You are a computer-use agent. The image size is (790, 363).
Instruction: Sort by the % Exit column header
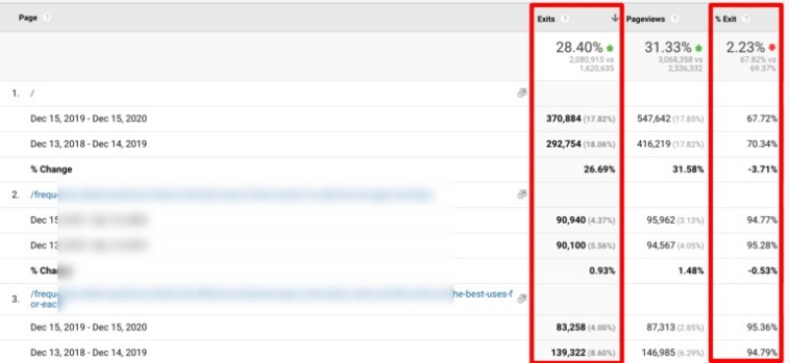726,19
